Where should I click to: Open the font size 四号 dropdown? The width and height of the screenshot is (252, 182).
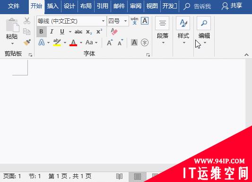pos(125,21)
